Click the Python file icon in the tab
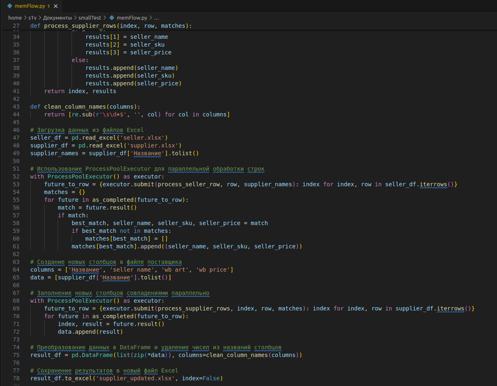Screen dimensions: 497x386 tap(9, 7)
